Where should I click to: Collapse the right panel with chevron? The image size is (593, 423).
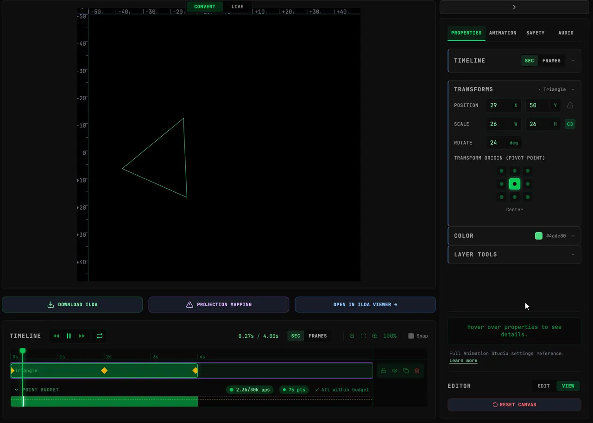click(x=514, y=7)
